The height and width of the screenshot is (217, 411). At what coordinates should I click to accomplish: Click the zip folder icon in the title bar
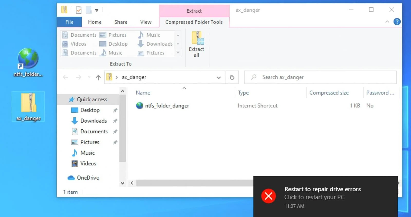point(64,10)
